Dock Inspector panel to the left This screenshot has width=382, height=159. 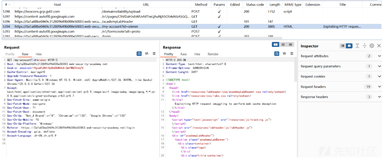(x=343, y=46)
